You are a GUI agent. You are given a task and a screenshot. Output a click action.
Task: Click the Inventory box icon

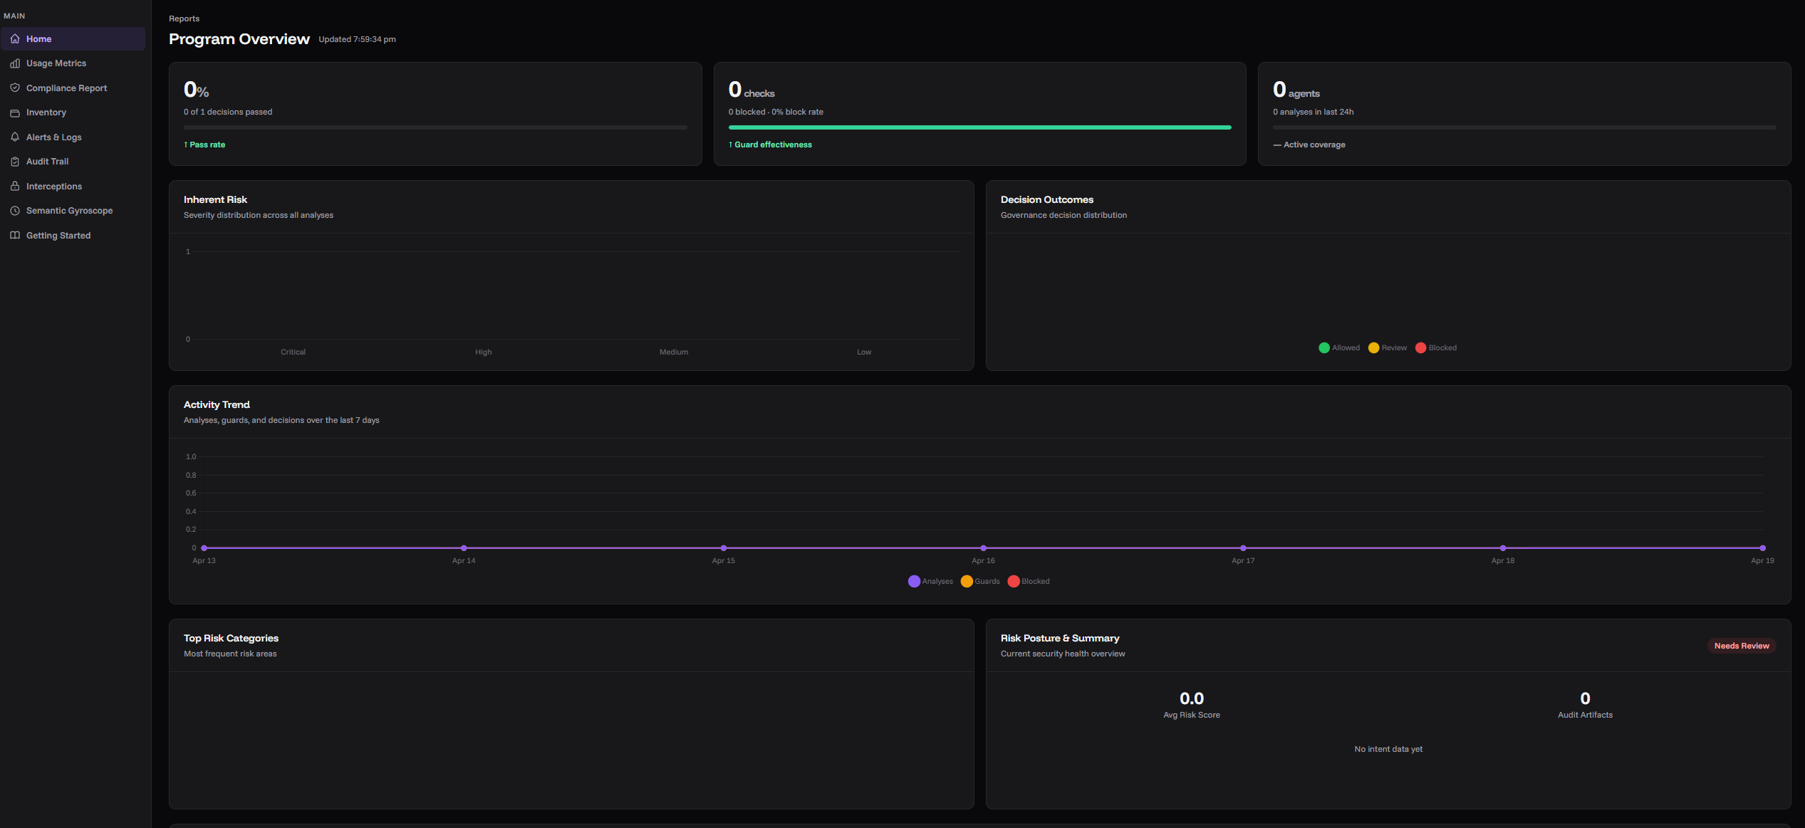[15, 112]
